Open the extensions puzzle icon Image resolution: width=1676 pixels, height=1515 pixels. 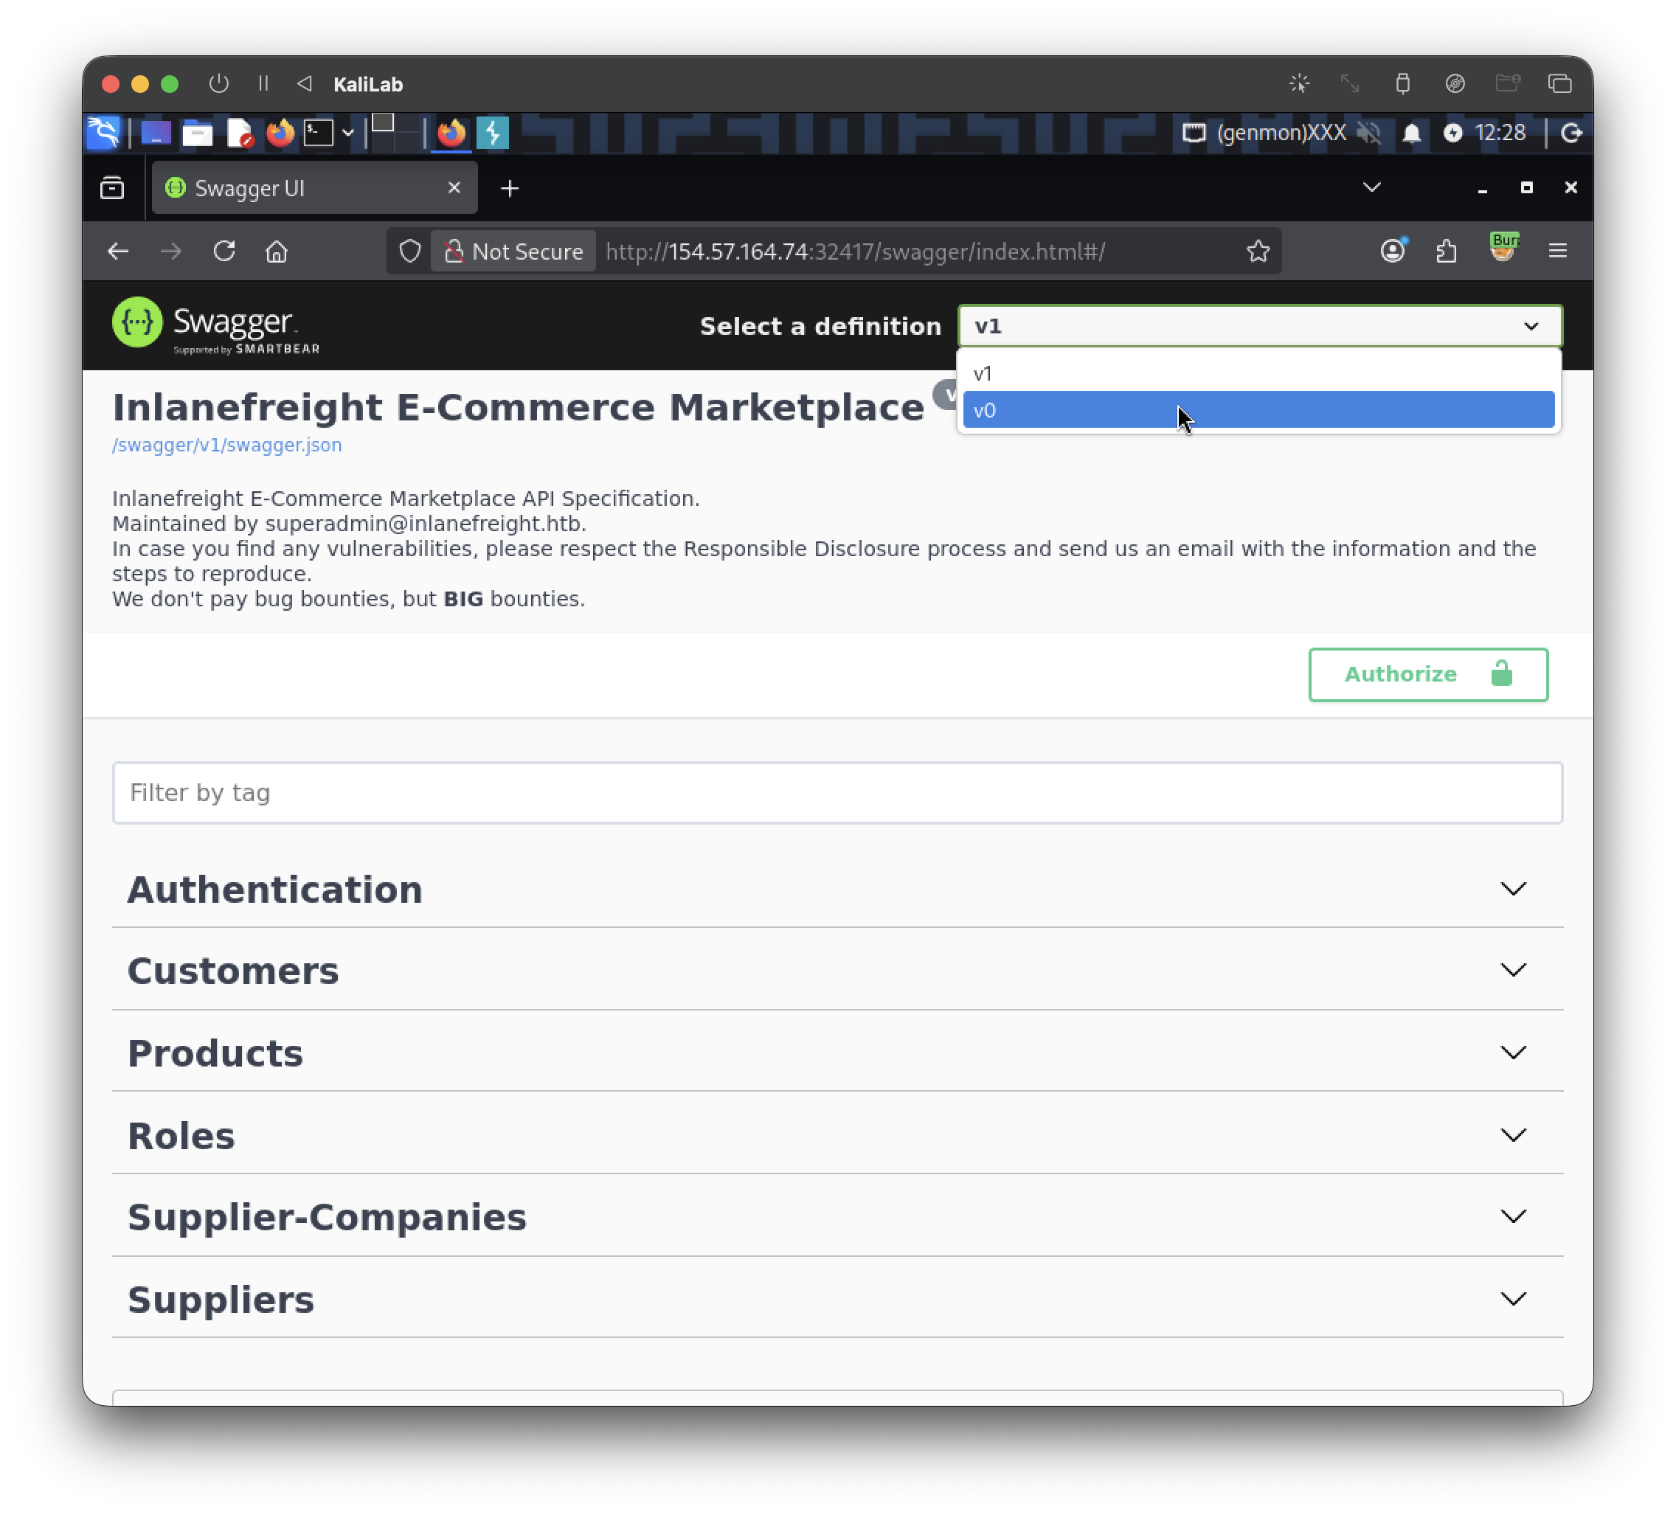[1447, 250]
